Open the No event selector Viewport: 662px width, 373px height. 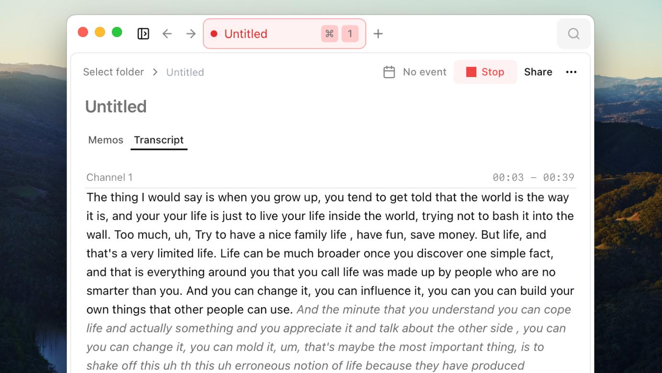[425, 72]
